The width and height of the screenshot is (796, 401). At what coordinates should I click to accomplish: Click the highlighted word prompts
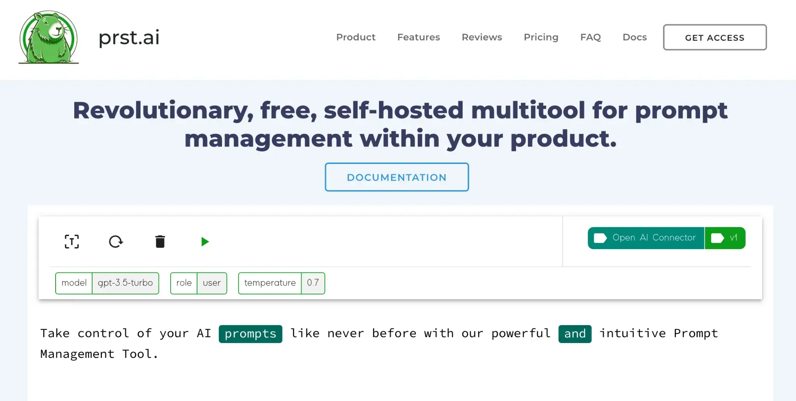pos(250,334)
